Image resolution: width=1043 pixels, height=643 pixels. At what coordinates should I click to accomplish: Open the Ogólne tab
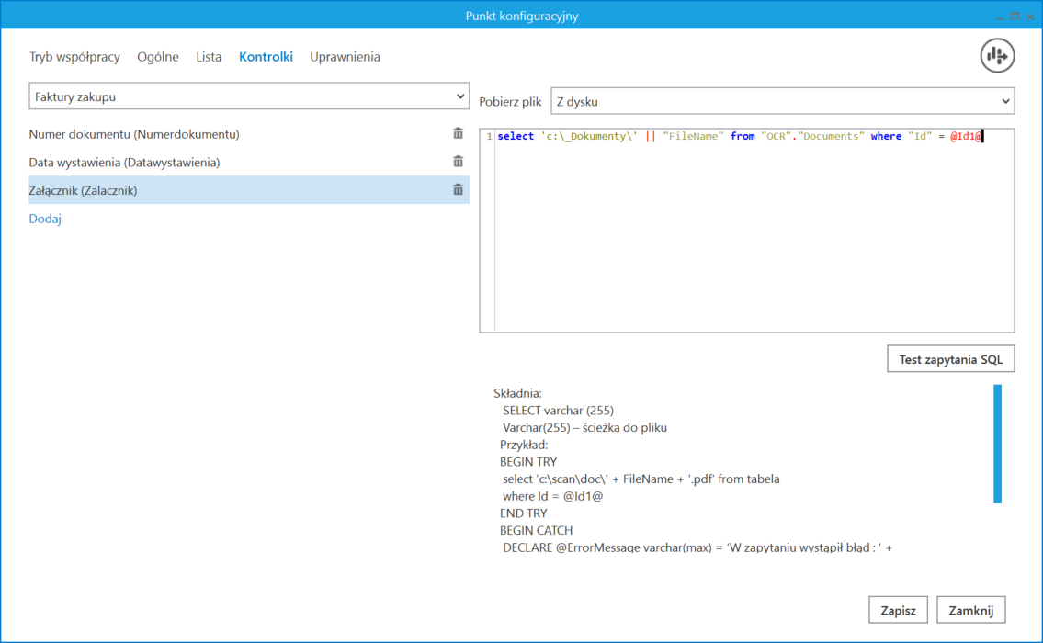point(158,57)
